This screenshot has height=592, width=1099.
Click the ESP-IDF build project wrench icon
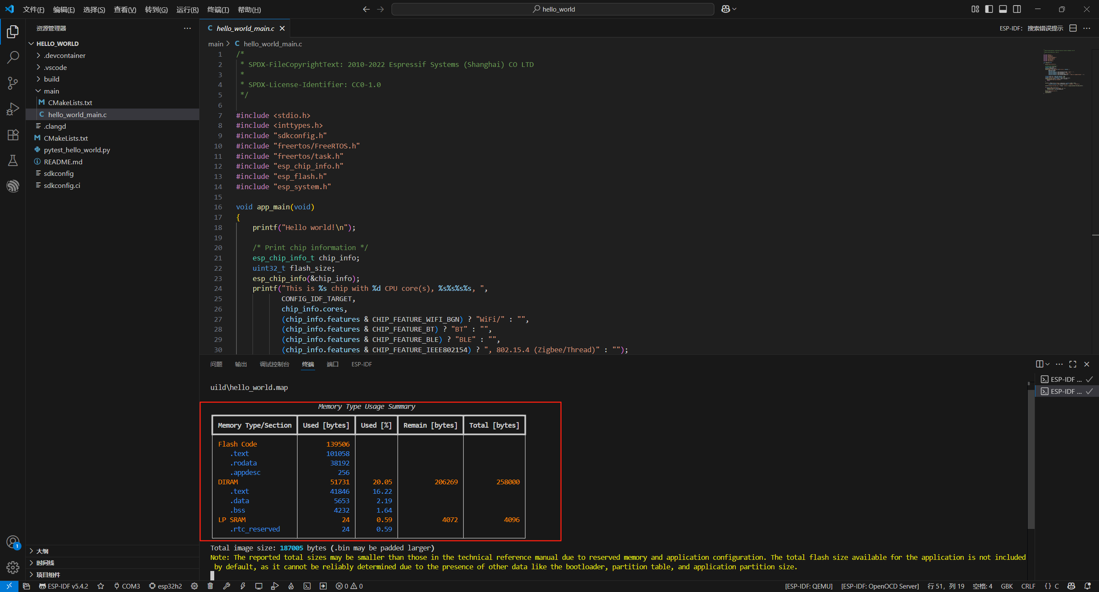pyautogui.click(x=227, y=586)
